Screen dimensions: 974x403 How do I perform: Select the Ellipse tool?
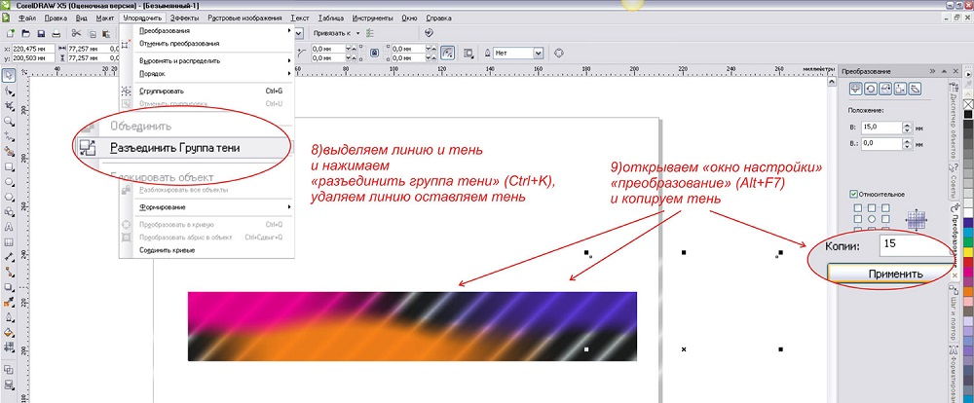(10, 182)
